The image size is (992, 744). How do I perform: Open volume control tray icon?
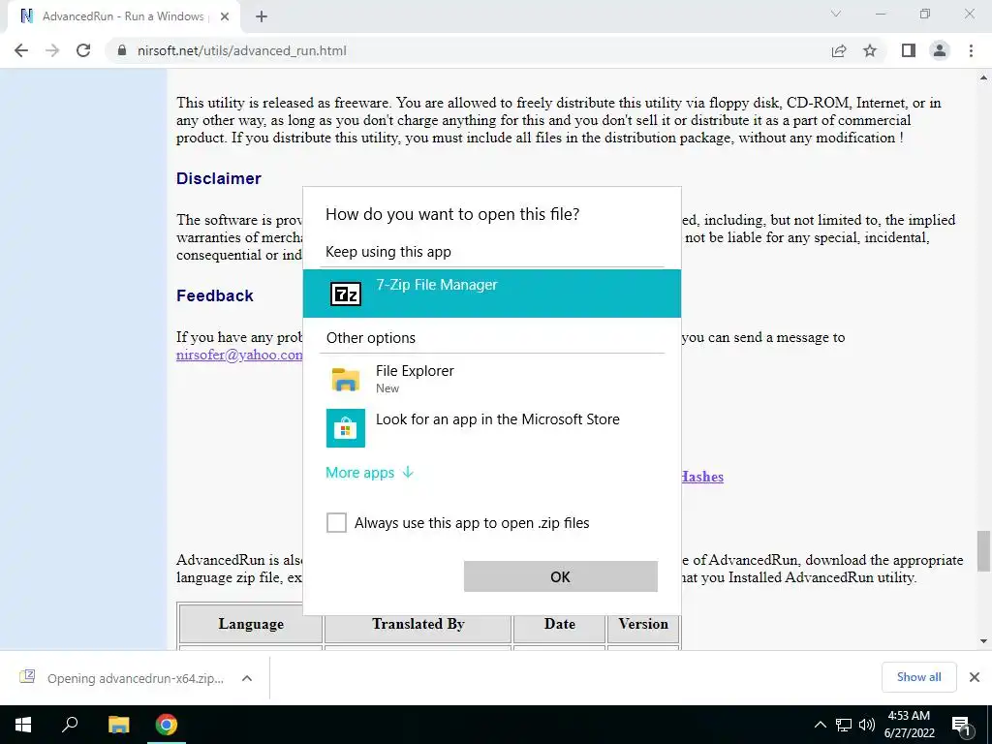pos(867,725)
